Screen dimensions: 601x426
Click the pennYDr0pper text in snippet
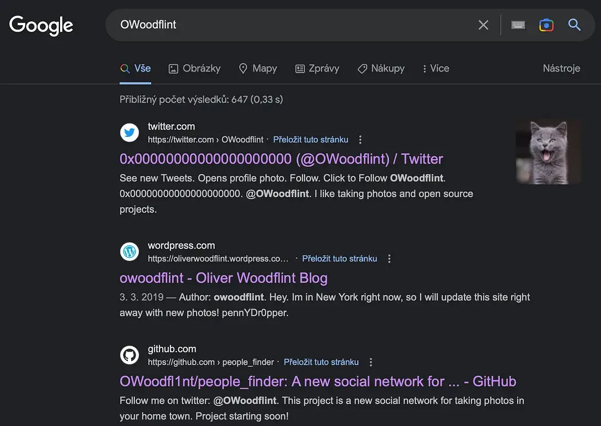255,313
